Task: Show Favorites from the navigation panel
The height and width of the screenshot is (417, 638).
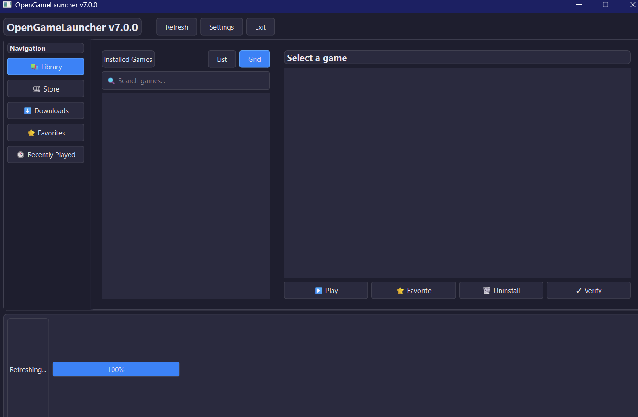Action: (46, 133)
